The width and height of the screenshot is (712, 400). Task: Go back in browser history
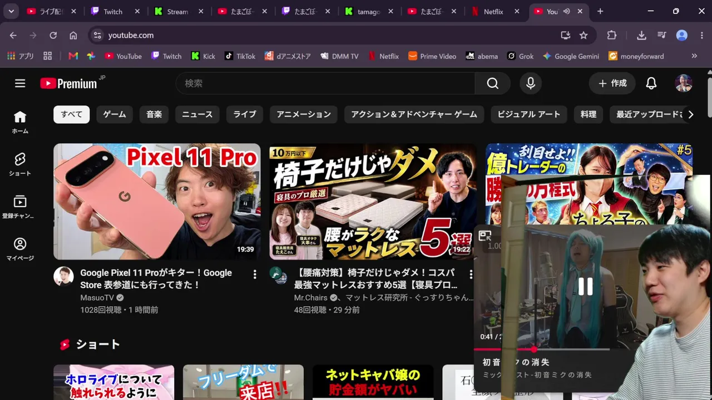[x=13, y=35]
